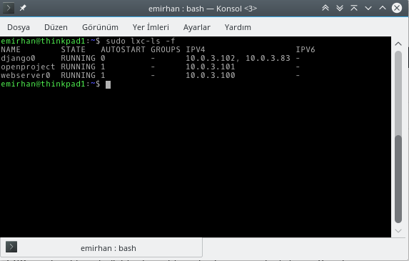Open the Ayarlar menu

pyautogui.click(x=197, y=27)
